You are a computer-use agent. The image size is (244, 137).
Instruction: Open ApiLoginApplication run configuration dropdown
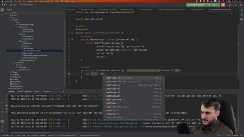(x=197, y=5)
